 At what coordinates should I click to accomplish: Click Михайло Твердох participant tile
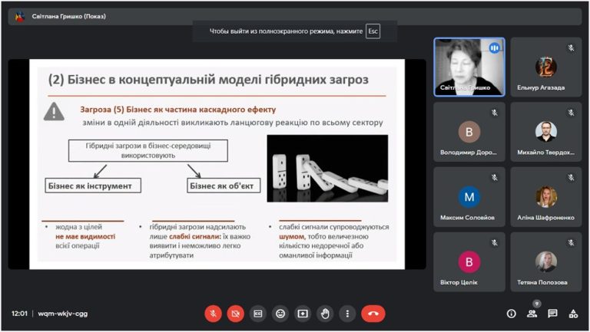pos(546,132)
